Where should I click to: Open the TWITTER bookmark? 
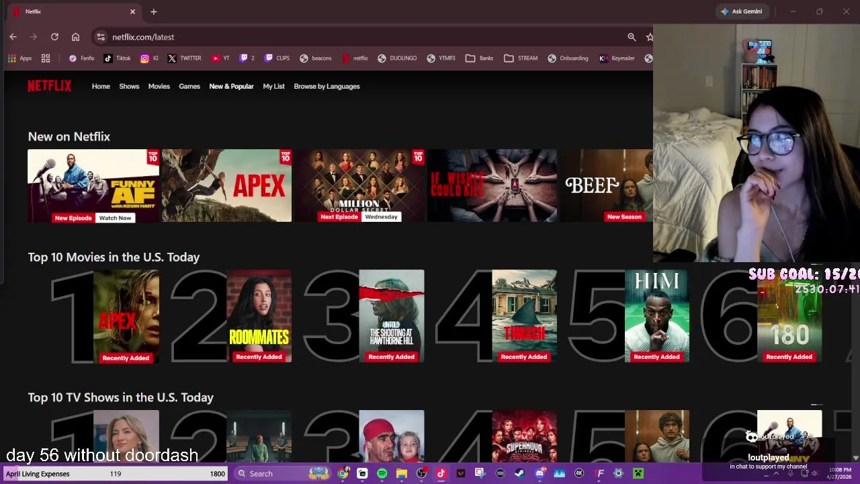point(184,58)
